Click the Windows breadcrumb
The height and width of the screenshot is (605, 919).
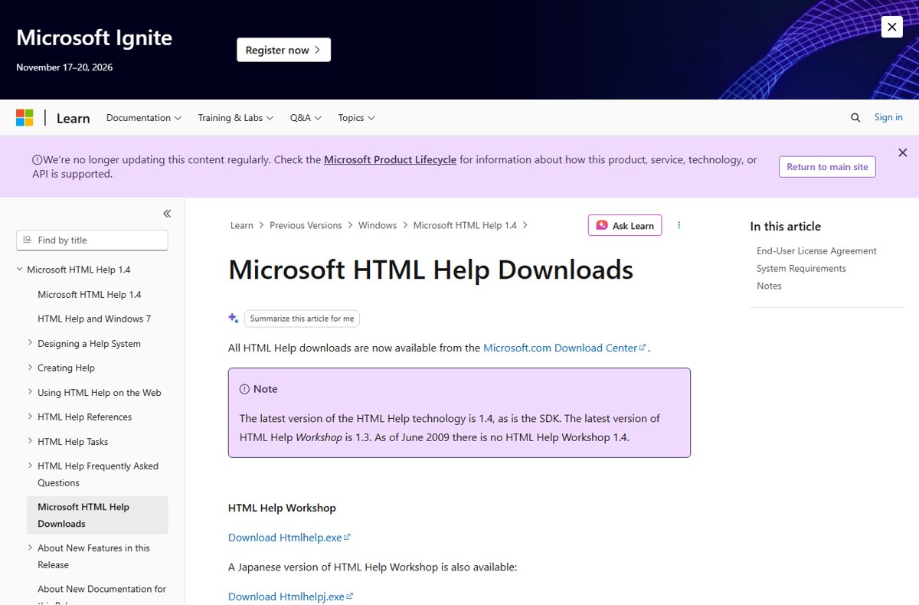[378, 225]
